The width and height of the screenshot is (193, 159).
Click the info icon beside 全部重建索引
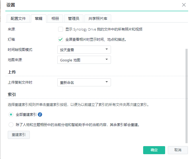click(40, 114)
